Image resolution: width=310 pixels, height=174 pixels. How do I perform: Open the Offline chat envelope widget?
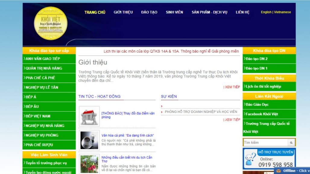pyautogui.click(x=279, y=171)
